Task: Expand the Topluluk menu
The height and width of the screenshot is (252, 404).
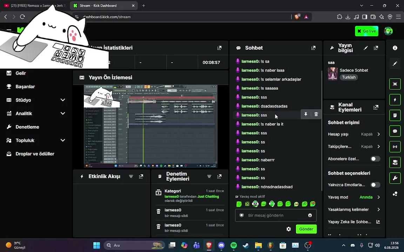Action: 35,140
